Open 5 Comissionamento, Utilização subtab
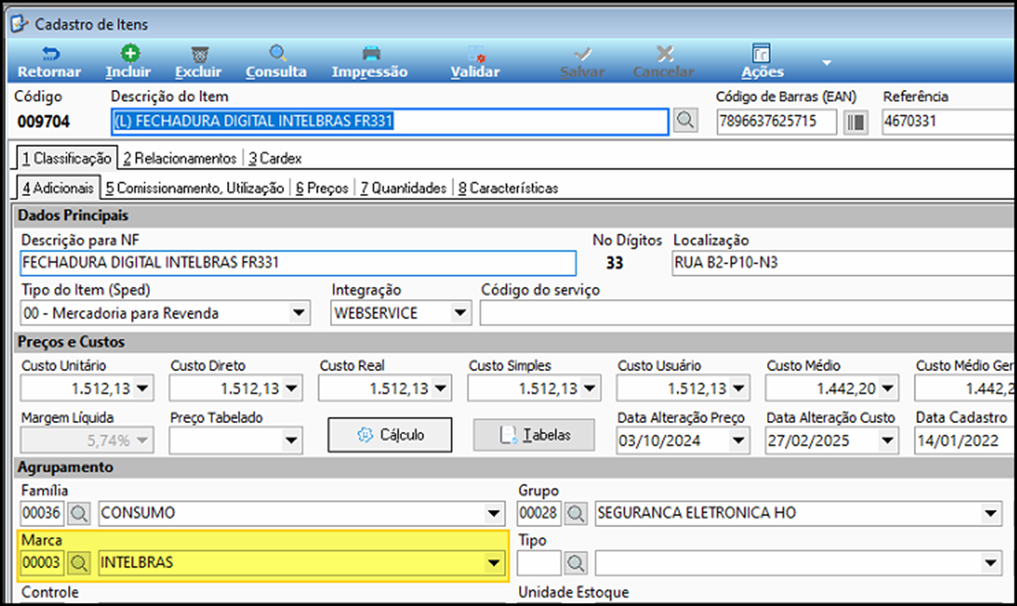This screenshot has height=606, width=1017. tap(195, 188)
